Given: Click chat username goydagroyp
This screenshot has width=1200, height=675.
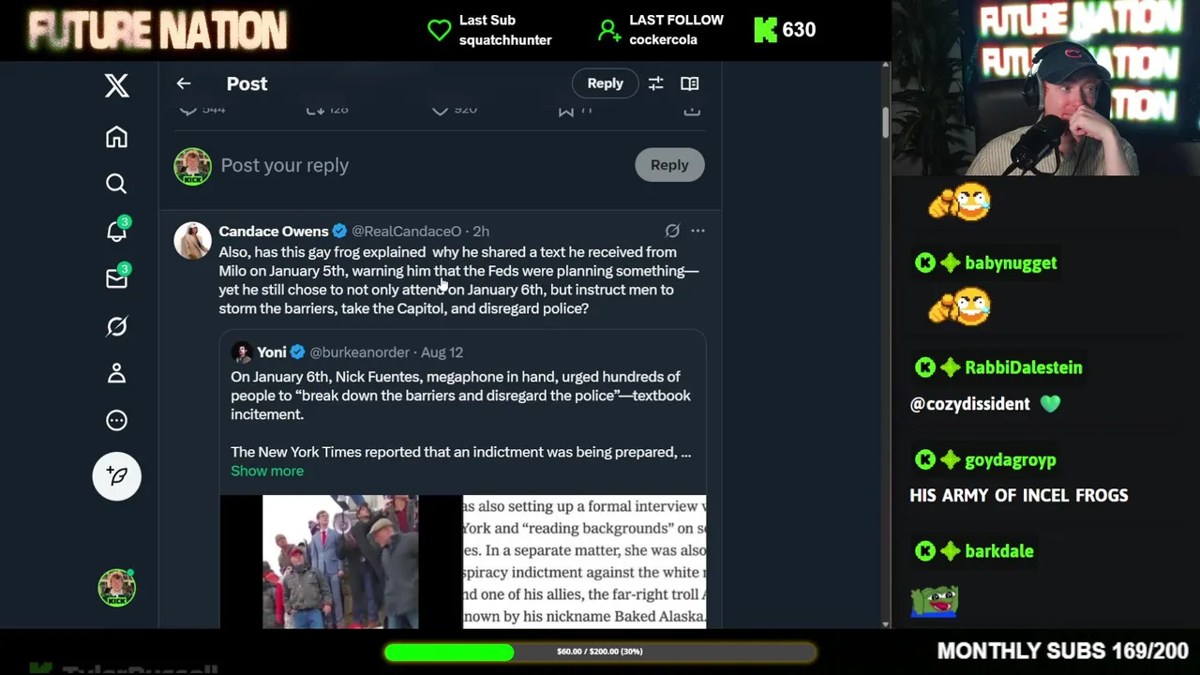Looking at the screenshot, I should [1011, 460].
